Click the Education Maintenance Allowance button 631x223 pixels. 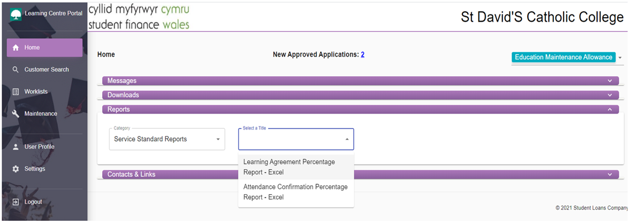564,58
